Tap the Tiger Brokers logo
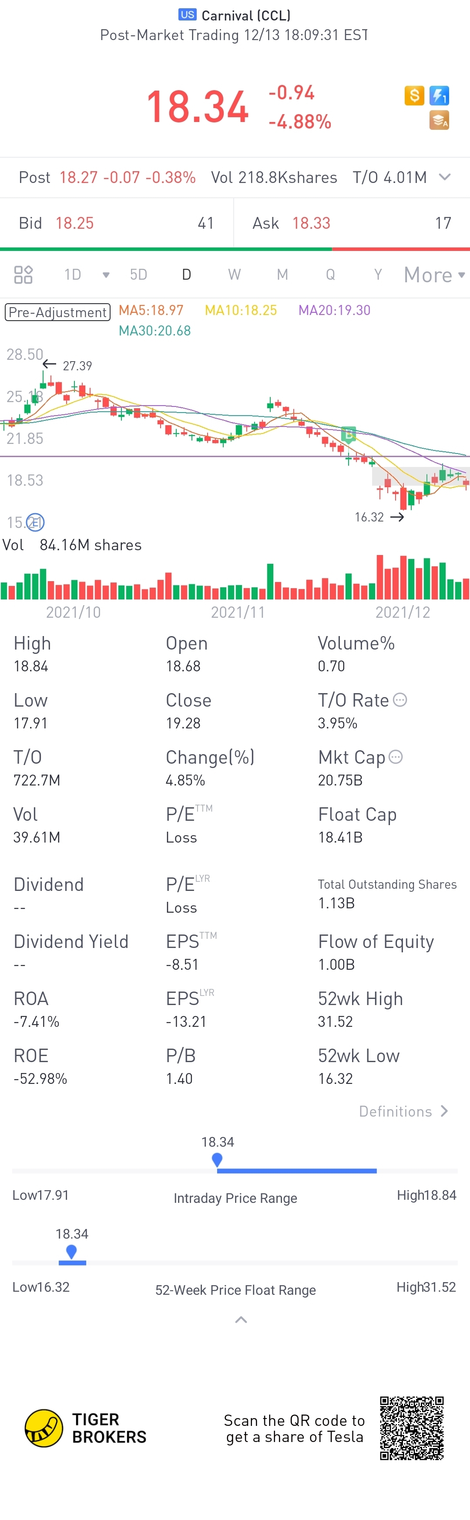The height and width of the screenshot is (1520, 470). (x=85, y=1428)
